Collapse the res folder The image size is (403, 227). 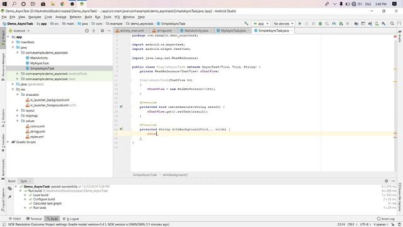tap(13, 90)
